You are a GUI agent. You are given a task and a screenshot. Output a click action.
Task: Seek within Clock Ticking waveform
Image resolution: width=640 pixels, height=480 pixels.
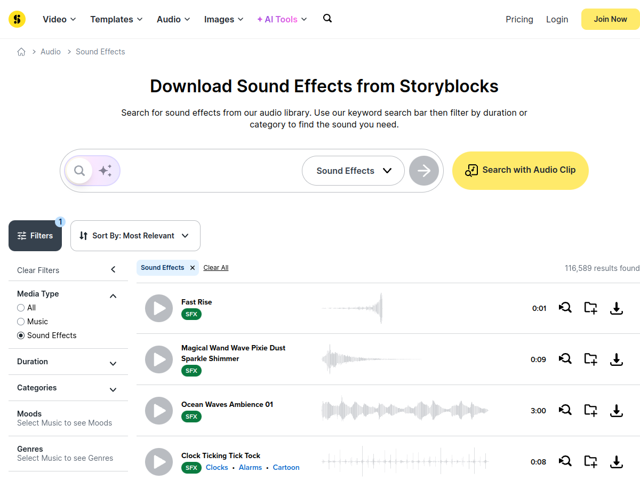click(405, 462)
